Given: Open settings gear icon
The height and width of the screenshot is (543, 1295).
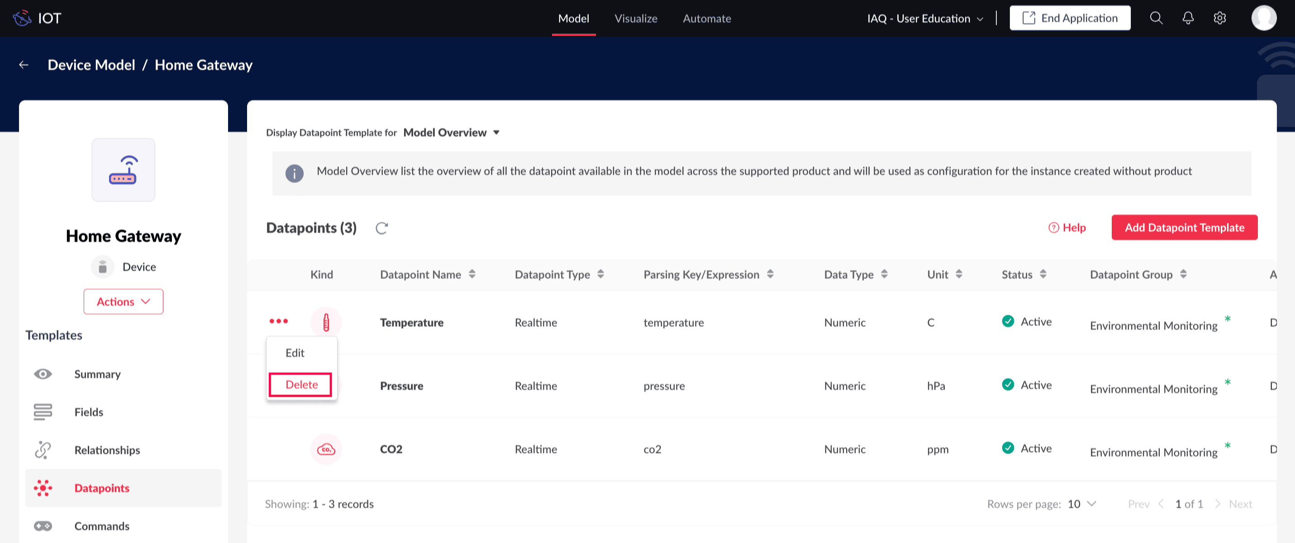Looking at the screenshot, I should [1219, 19].
